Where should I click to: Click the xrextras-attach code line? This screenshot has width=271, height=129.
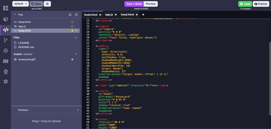click(133, 74)
